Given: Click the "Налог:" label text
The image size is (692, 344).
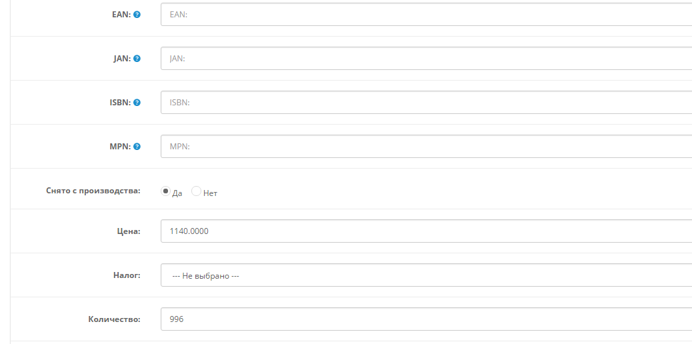Looking at the screenshot, I should 125,275.
